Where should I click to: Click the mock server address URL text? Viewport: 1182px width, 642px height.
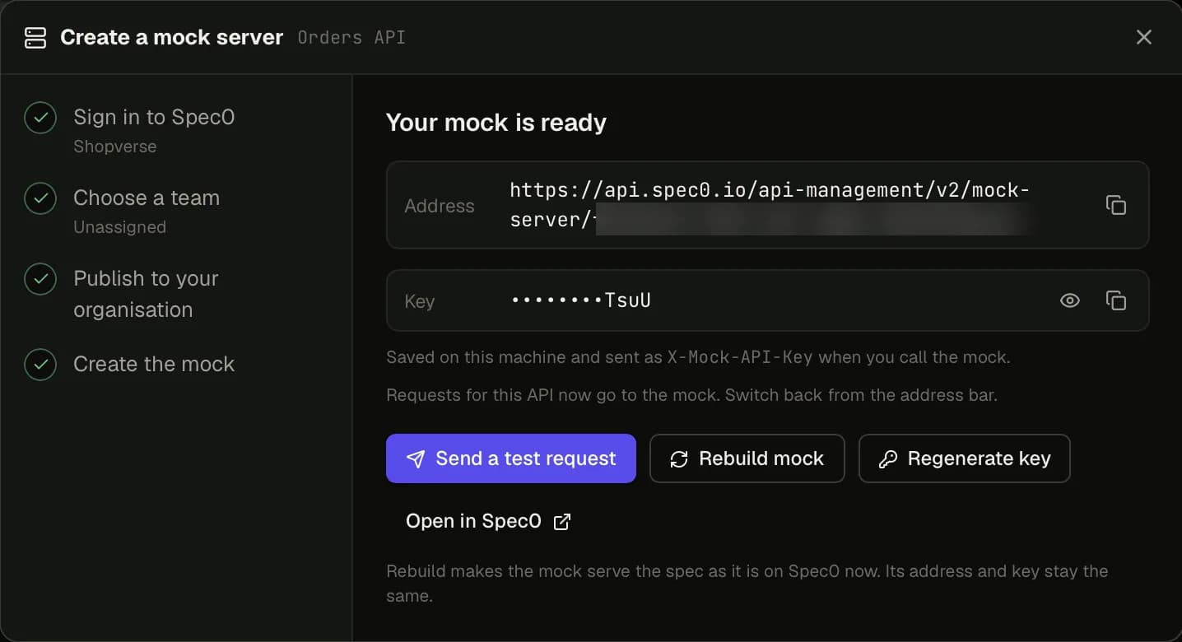pos(770,205)
